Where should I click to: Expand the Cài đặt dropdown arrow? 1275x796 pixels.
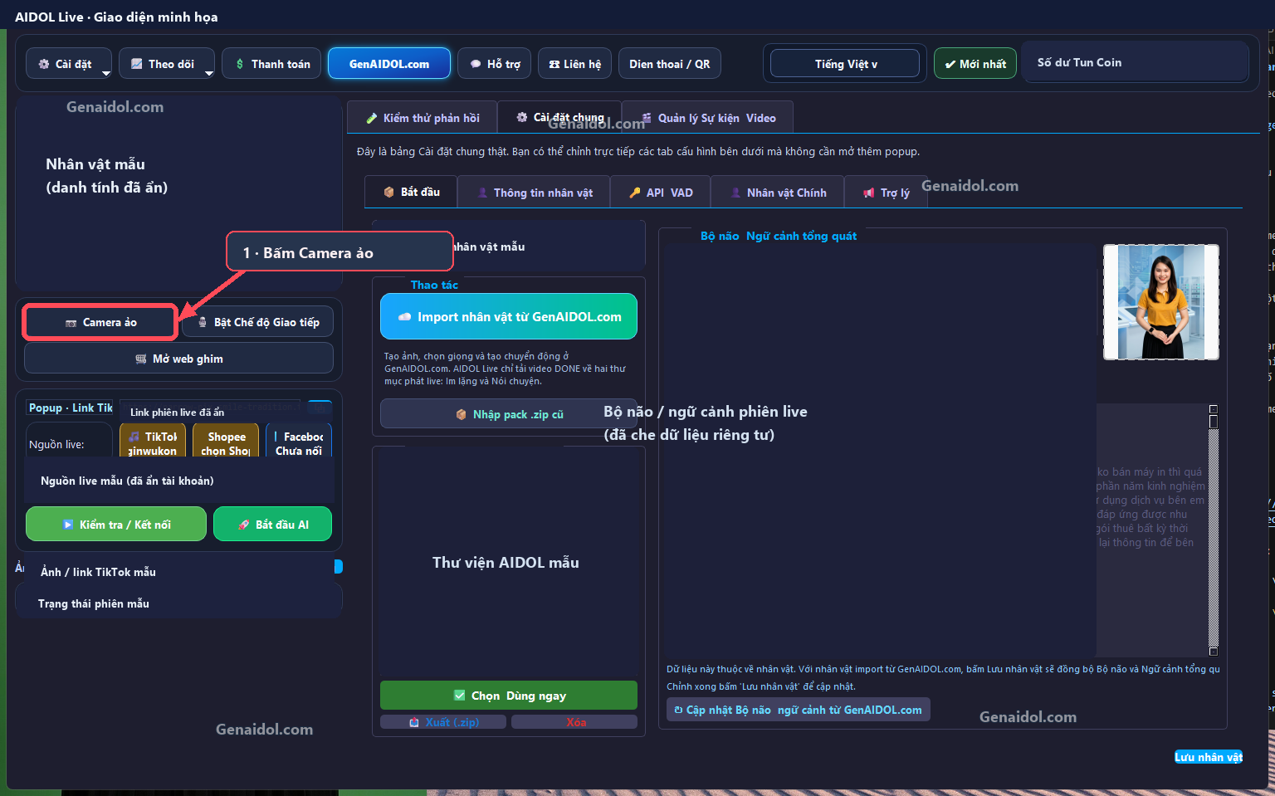[105, 73]
